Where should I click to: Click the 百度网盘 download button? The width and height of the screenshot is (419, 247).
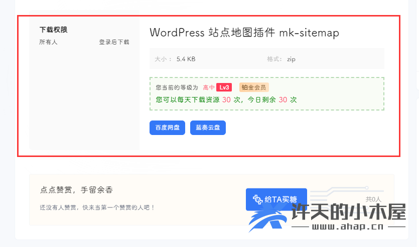(x=167, y=128)
